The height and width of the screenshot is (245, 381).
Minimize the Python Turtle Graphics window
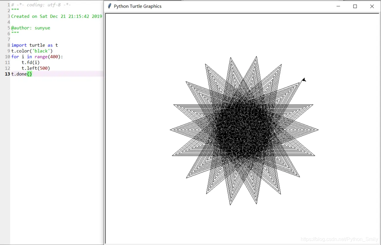coord(338,6)
